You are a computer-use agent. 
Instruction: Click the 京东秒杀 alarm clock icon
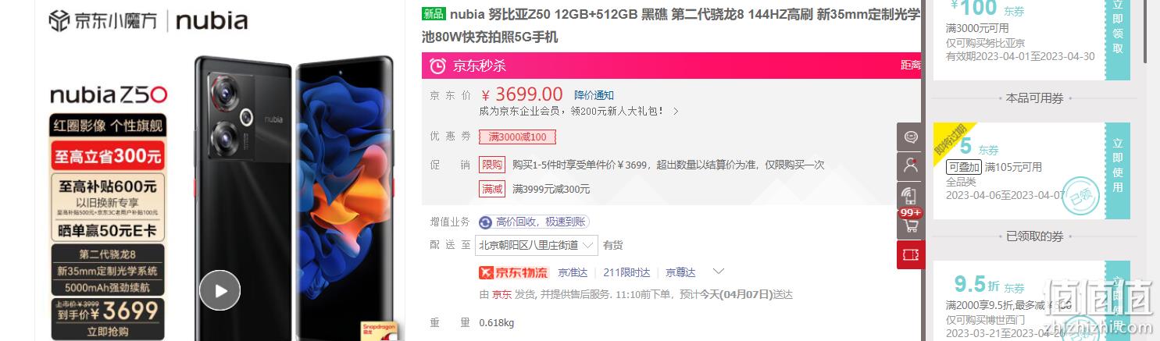pyautogui.click(x=438, y=66)
